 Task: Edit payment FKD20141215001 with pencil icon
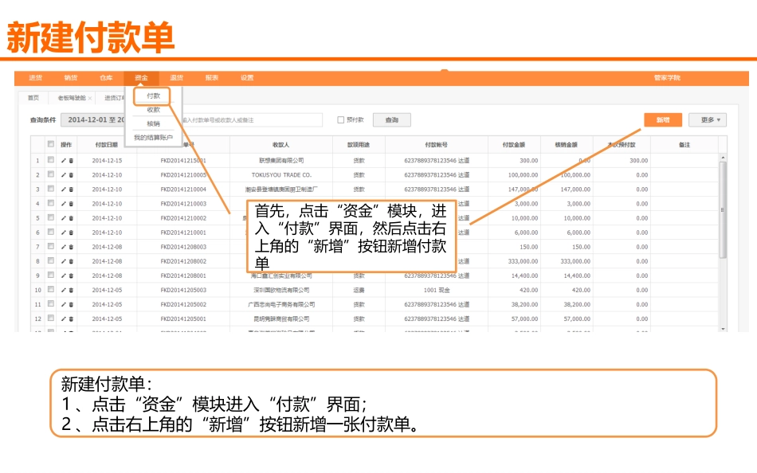coord(63,161)
